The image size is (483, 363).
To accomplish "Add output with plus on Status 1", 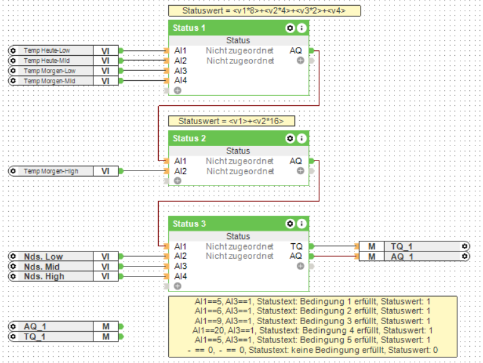I will [300, 61].
